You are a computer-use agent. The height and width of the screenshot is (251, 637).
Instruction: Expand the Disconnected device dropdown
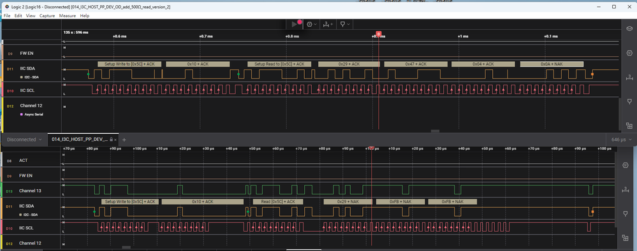point(24,140)
